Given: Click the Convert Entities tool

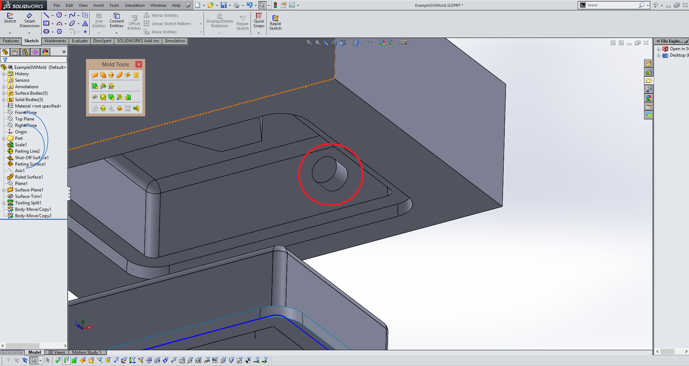Looking at the screenshot, I should coord(117,20).
